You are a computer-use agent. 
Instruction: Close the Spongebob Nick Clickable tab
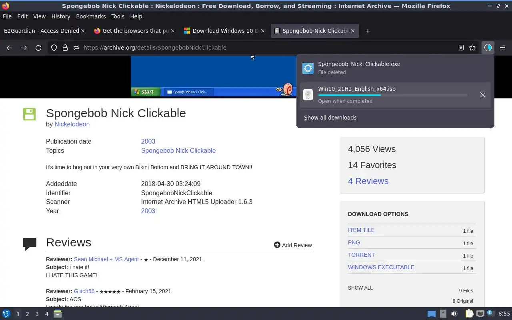point(353,31)
